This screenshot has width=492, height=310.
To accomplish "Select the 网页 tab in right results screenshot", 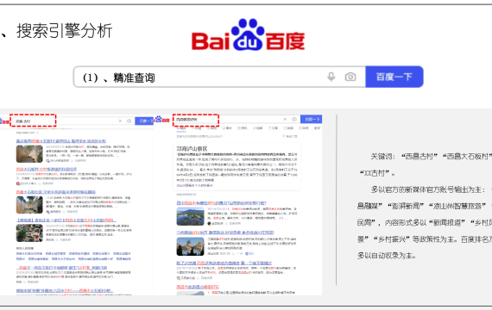I will click(181, 128).
